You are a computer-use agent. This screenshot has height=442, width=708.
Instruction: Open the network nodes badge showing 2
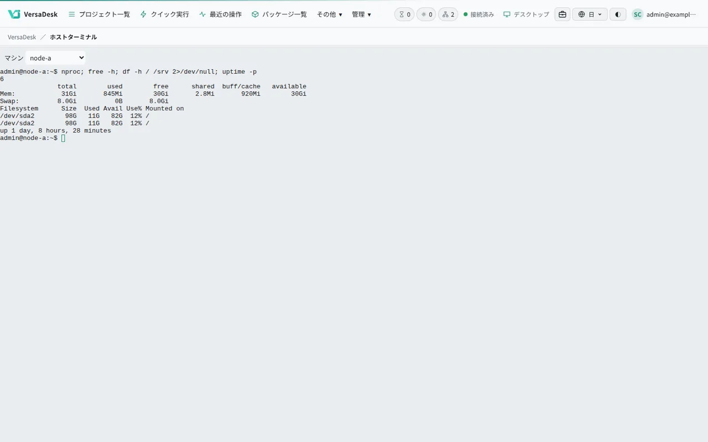448,14
